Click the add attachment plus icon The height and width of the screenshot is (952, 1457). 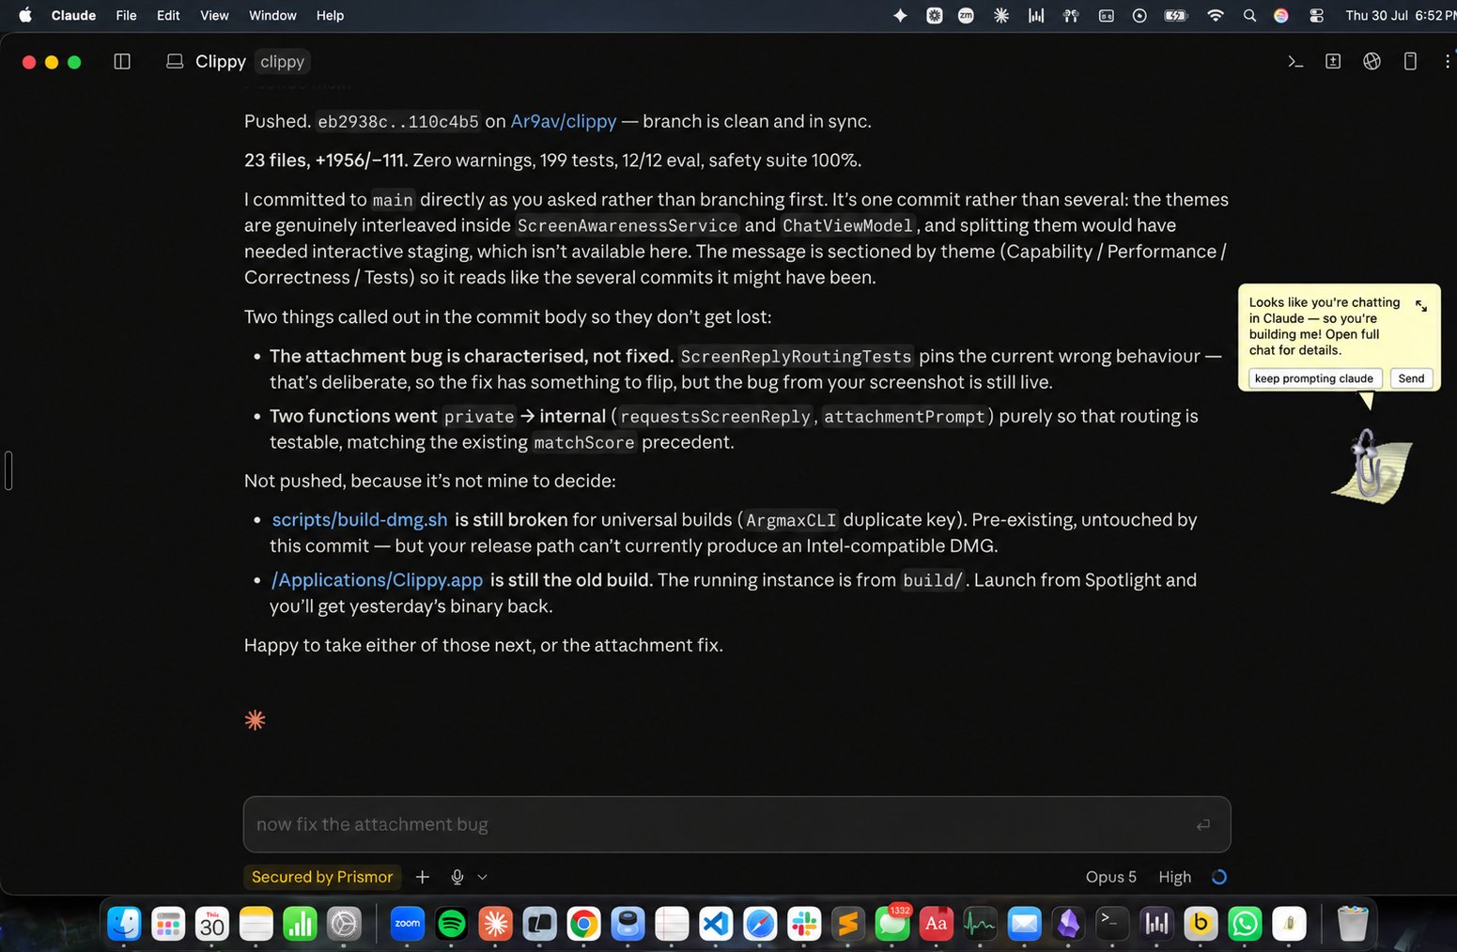pos(423,877)
